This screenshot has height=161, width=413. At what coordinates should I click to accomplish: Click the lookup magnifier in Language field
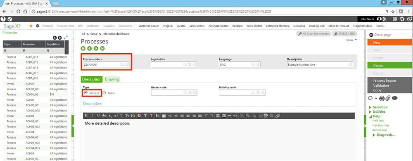[253, 64]
